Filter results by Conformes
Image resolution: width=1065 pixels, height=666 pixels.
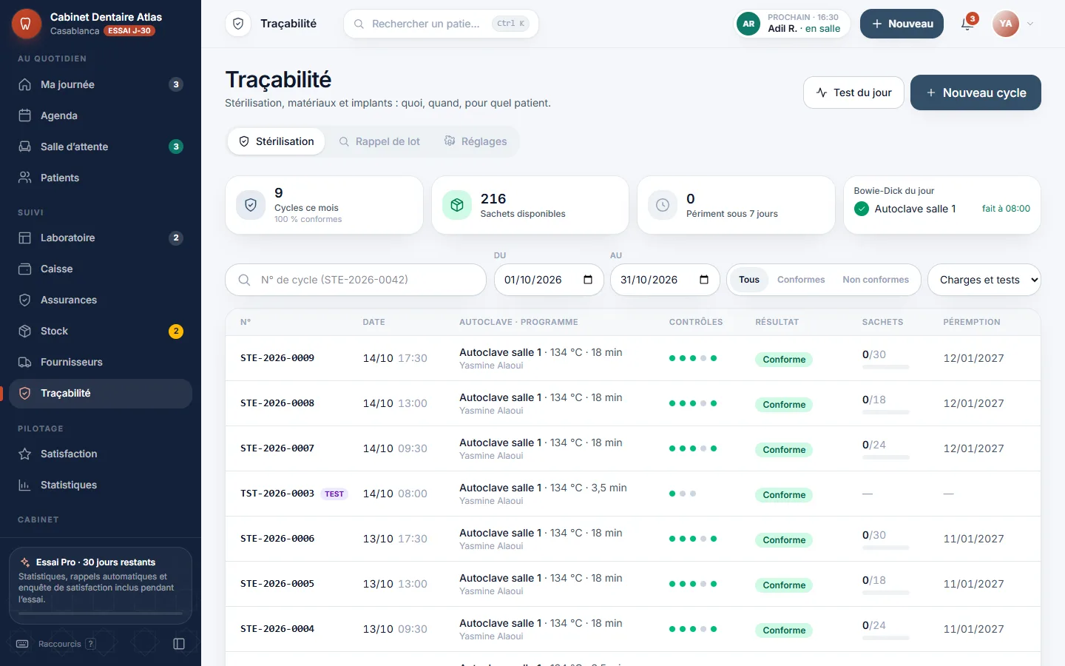[x=801, y=280]
